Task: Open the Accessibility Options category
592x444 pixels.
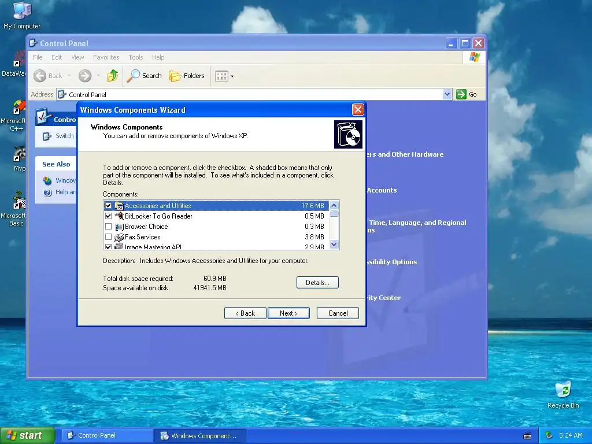Action: (x=391, y=262)
